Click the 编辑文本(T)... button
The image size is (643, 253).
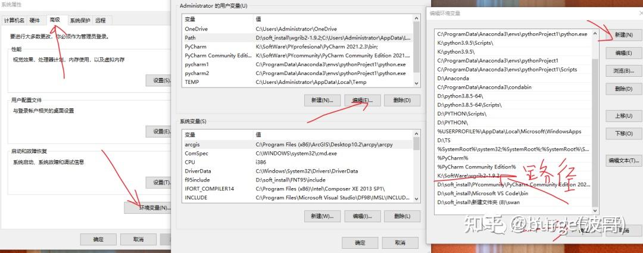623,160
